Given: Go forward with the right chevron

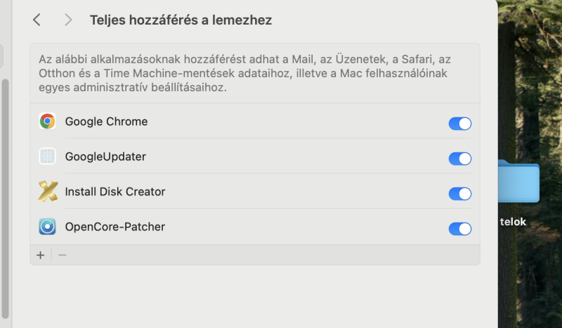Looking at the screenshot, I should (x=68, y=20).
